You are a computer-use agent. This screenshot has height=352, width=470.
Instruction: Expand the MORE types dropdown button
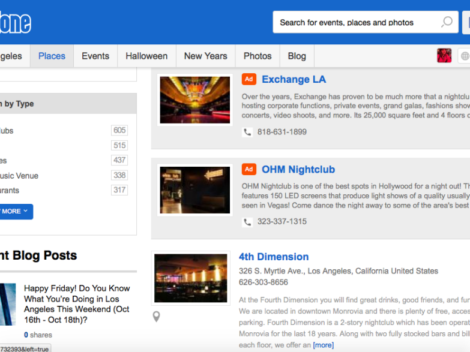click(x=16, y=212)
